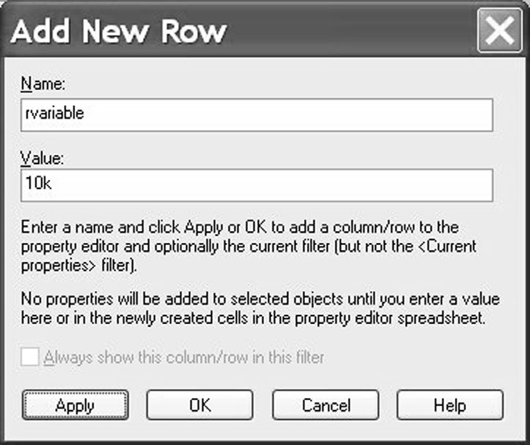Place cursor in the 'rvariable' text
The image size is (530, 445).
pos(54,115)
